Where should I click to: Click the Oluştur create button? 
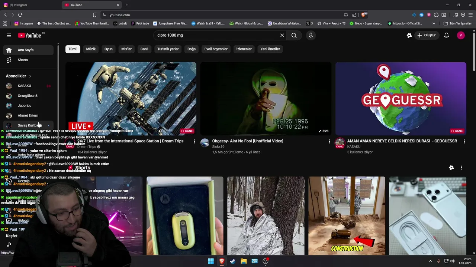pos(427,35)
